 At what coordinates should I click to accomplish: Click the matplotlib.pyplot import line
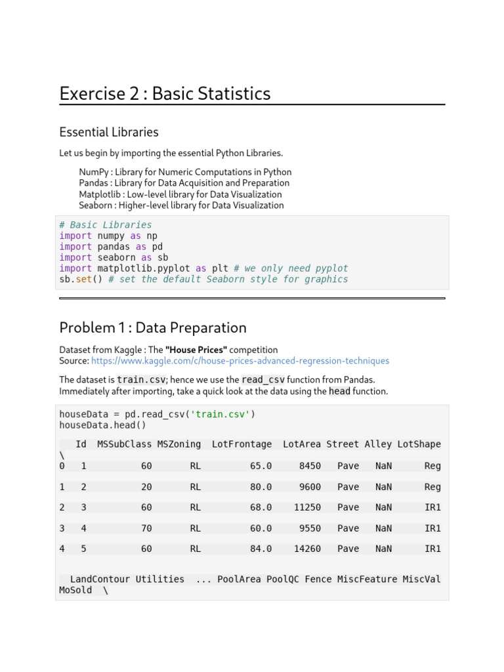pos(203,268)
